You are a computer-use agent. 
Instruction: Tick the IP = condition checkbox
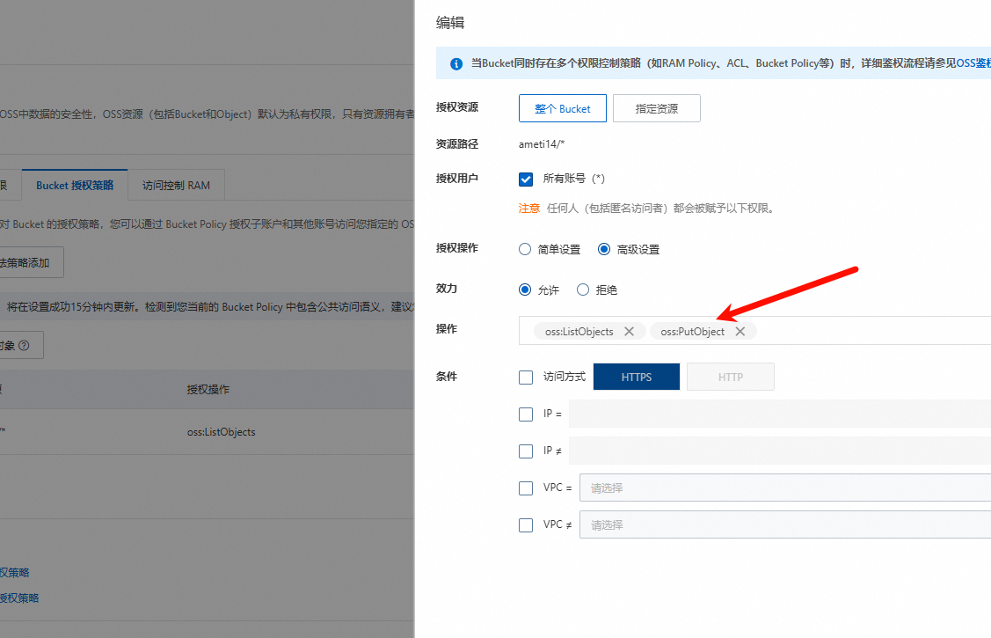tap(526, 414)
